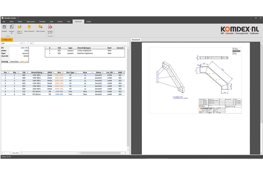This screenshot has width=263, height=175.
Task: Open Bon link 1444-2301 in Tek 654 row
Action: click(x=59, y=89)
